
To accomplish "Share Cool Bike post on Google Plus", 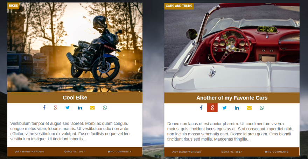I will click(55, 108).
